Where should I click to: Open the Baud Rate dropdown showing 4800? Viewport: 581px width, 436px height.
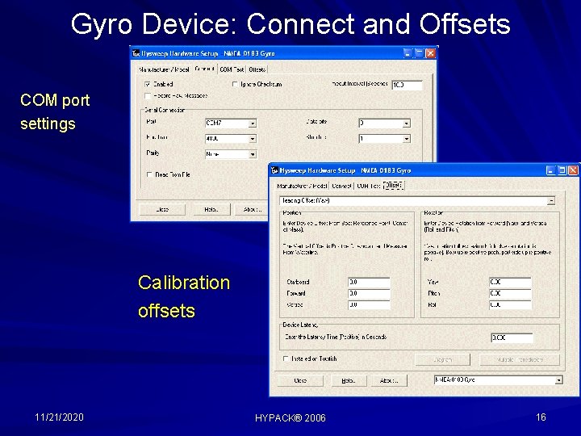(x=253, y=139)
